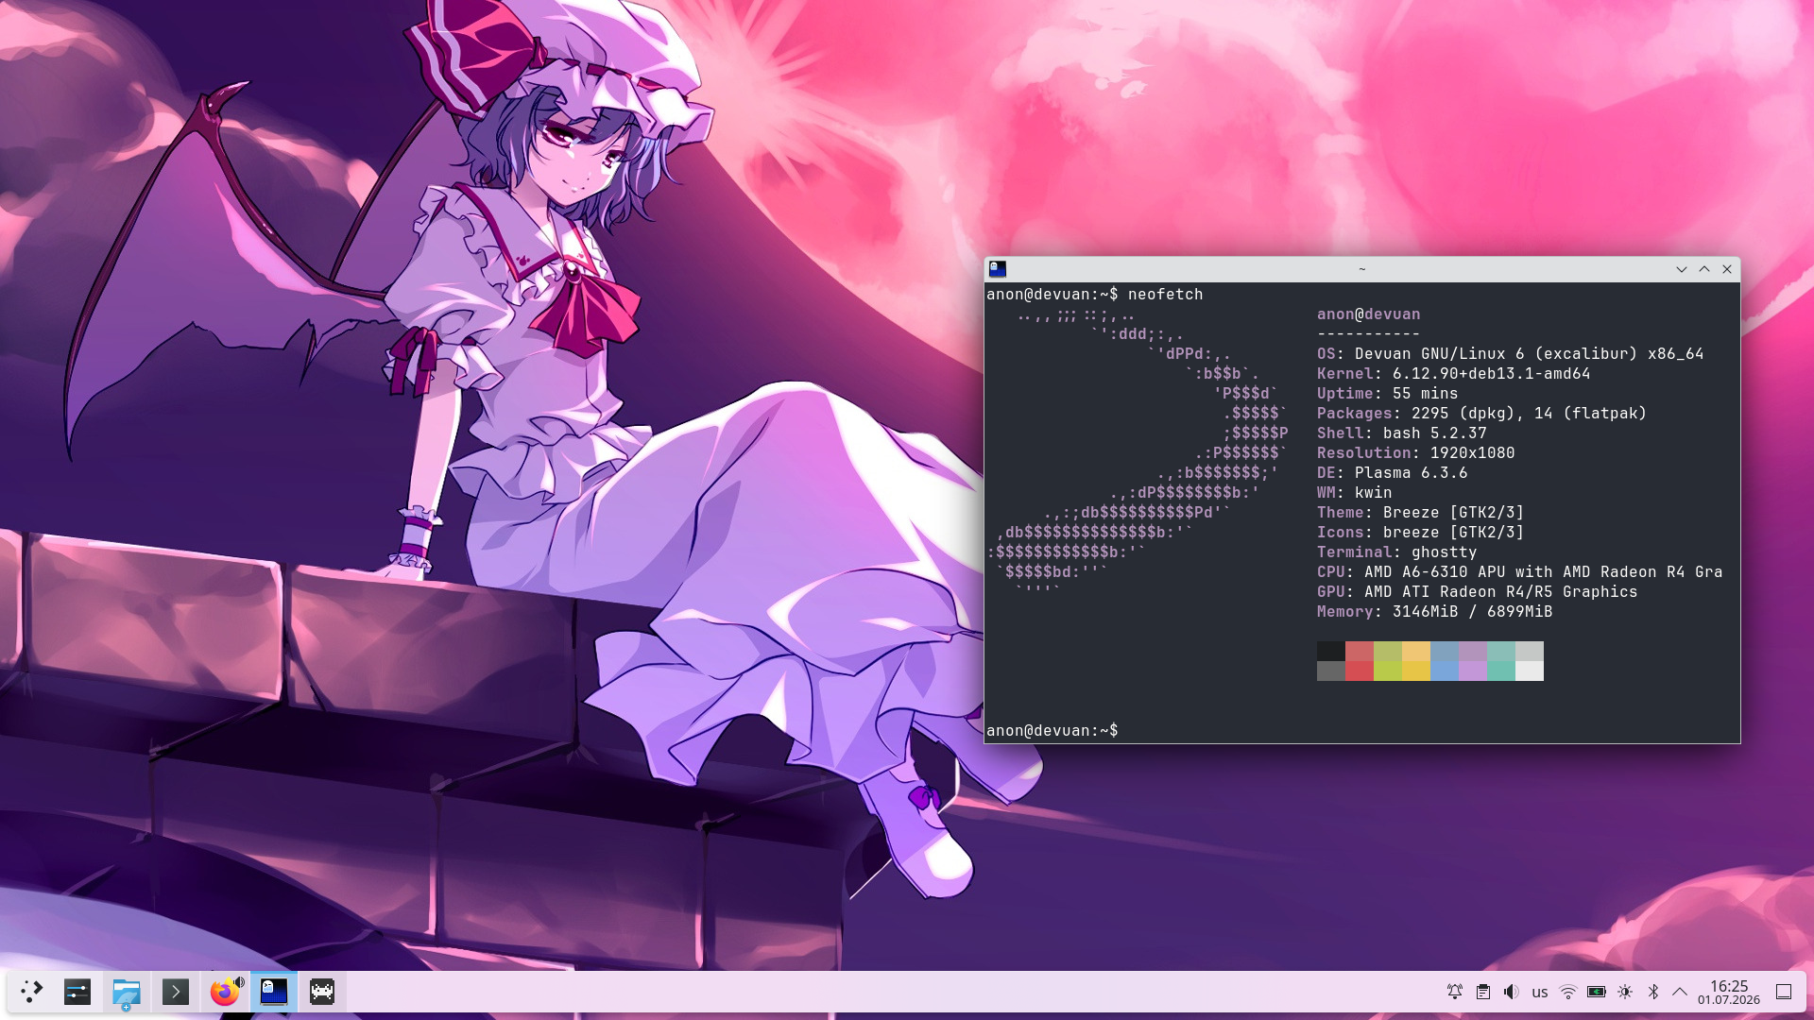
Task: Click the 'Icons: breeze [GTK2/3]' line
Action: tap(1421, 533)
